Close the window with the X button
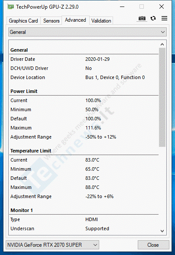The image size is (175, 255). point(162,7)
